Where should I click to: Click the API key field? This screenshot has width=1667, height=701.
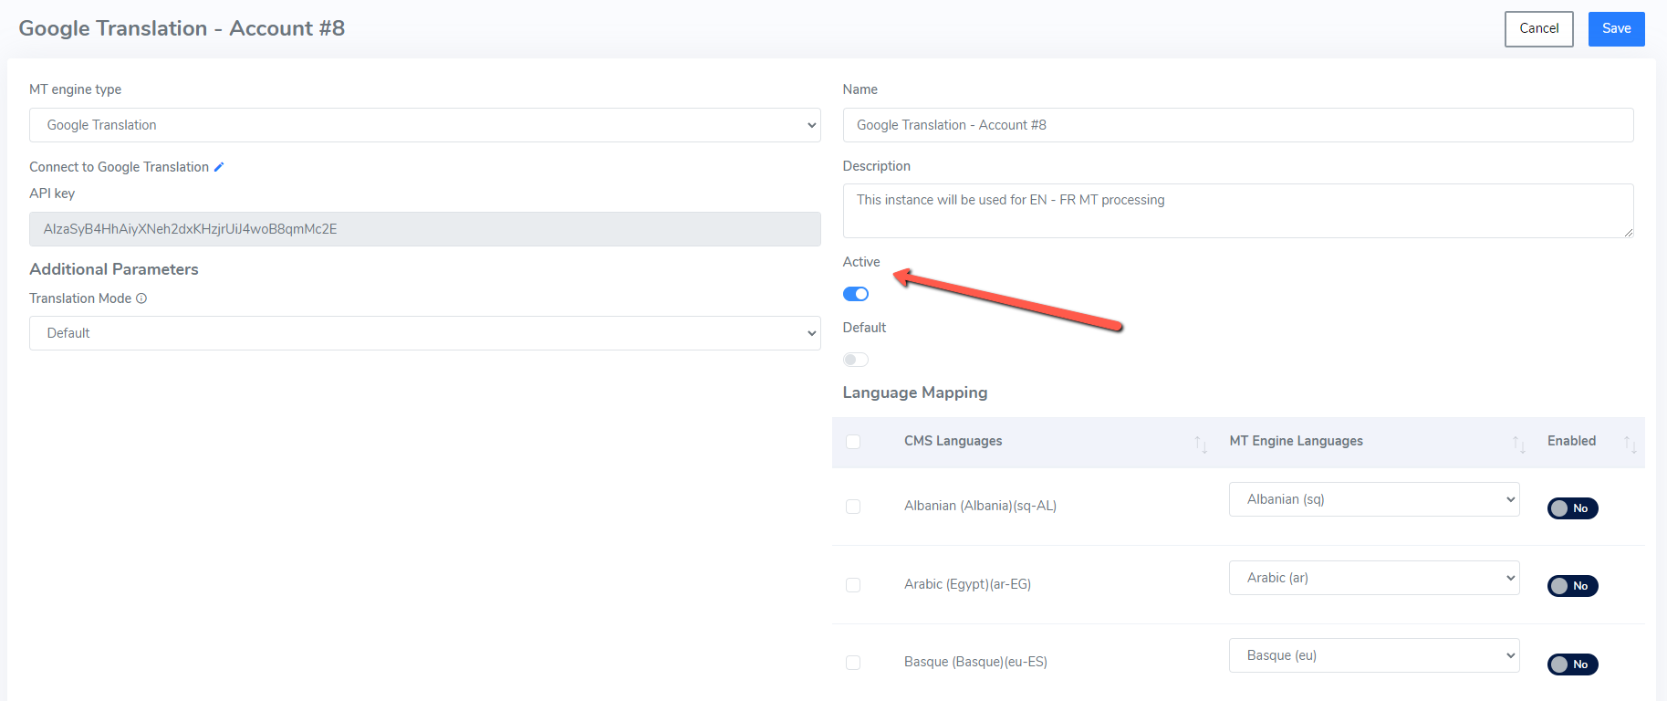tap(425, 229)
